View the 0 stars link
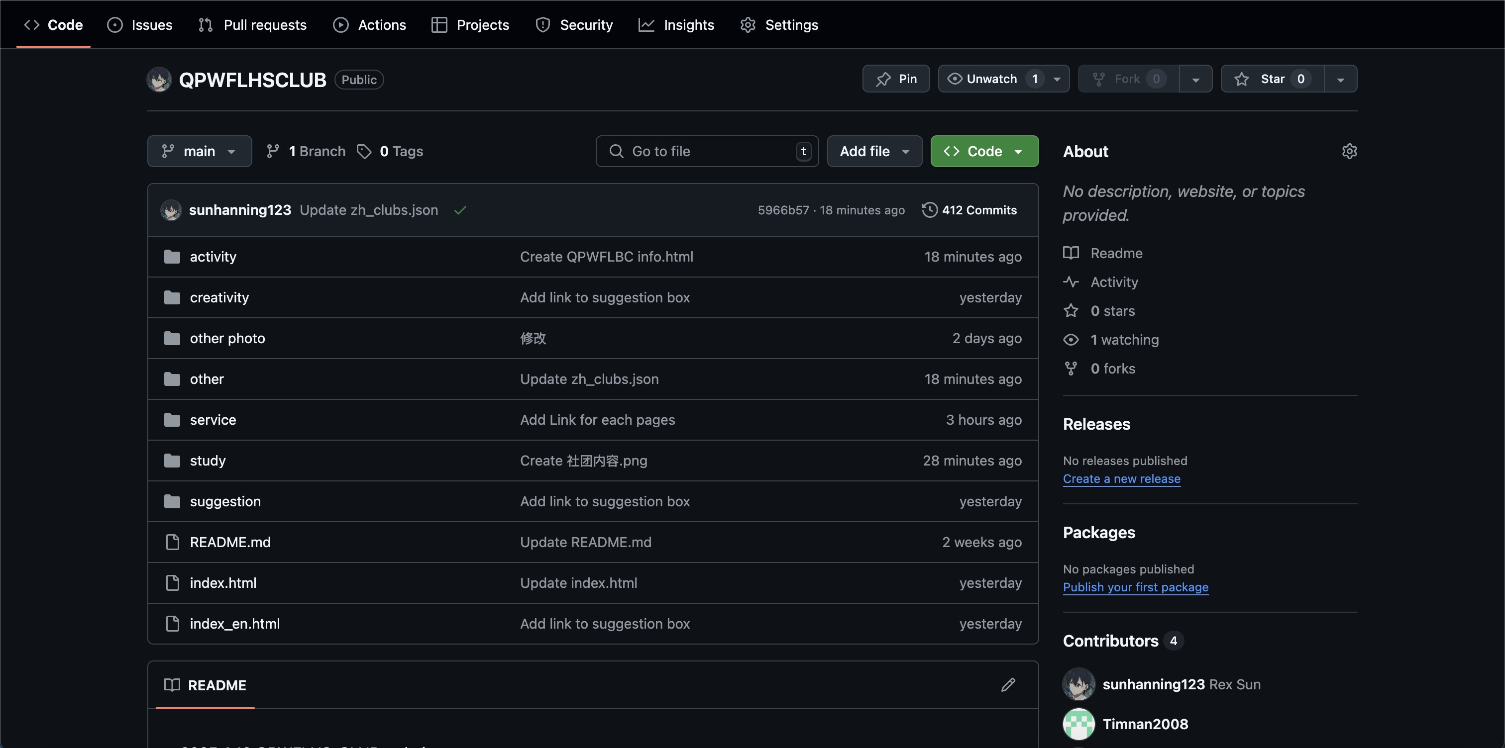This screenshot has width=1505, height=748. (1099, 311)
